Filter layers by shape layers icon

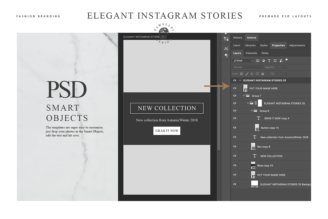[x=275, y=60]
